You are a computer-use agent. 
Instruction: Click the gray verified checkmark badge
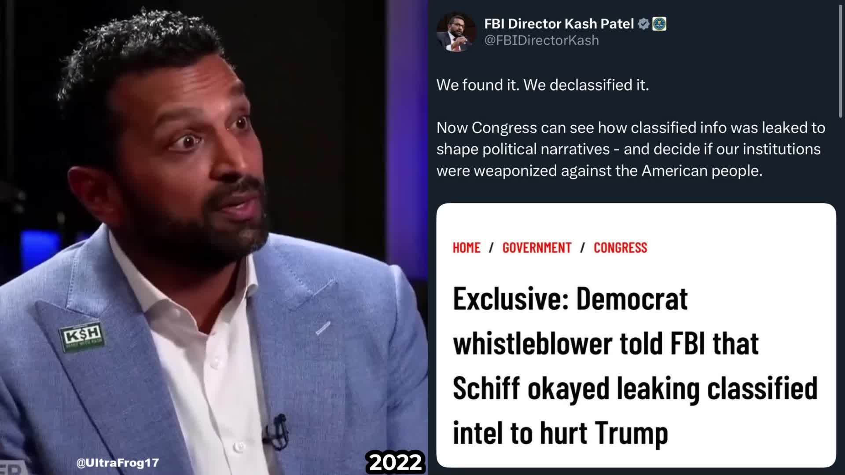(643, 24)
